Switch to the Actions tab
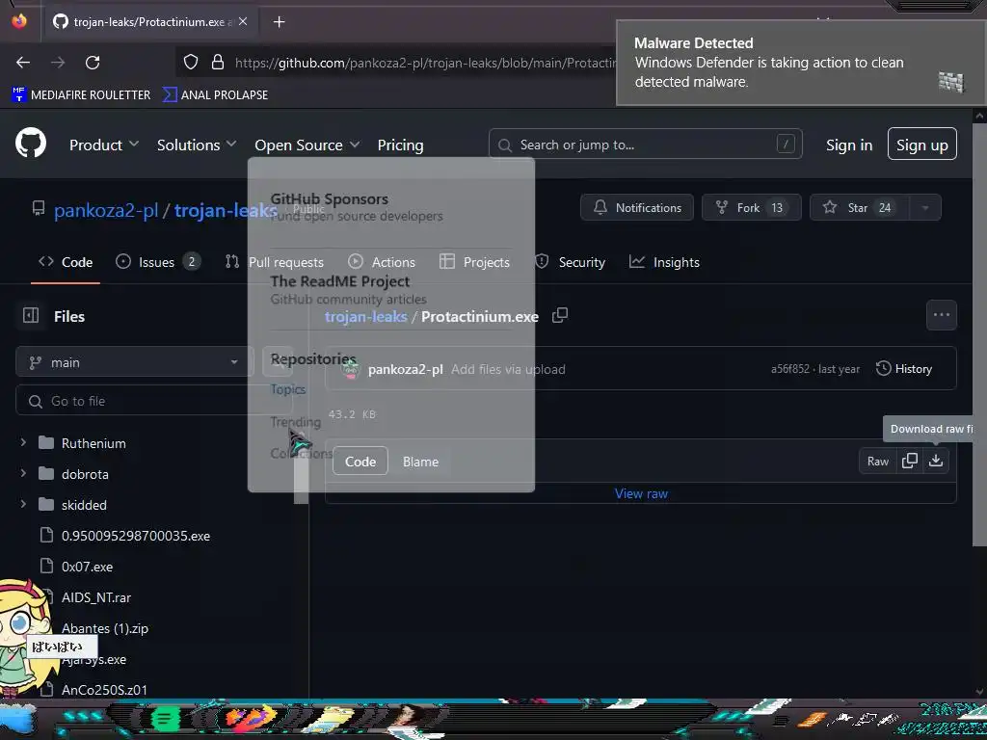Image resolution: width=987 pixels, height=740 pixels. [382, 262]
